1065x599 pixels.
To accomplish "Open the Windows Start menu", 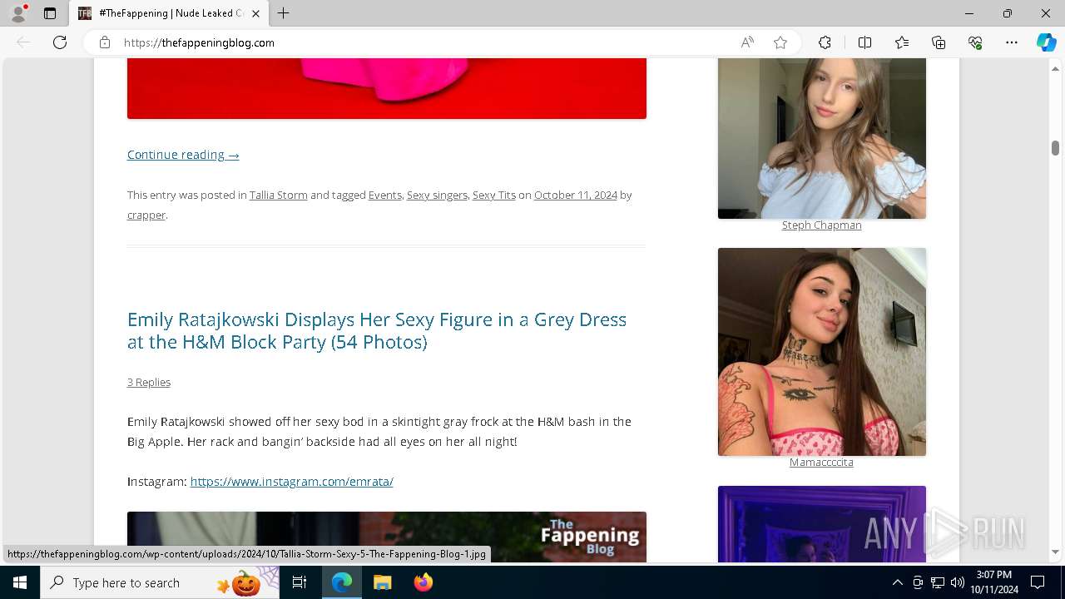I will tap(20, 582).
